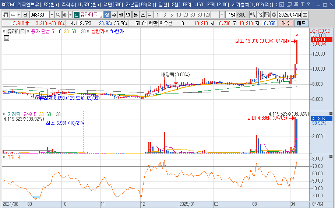Click the yellow 20 moving average legend
The width and height of the screenshot is (335, 208).
(66, 31)
